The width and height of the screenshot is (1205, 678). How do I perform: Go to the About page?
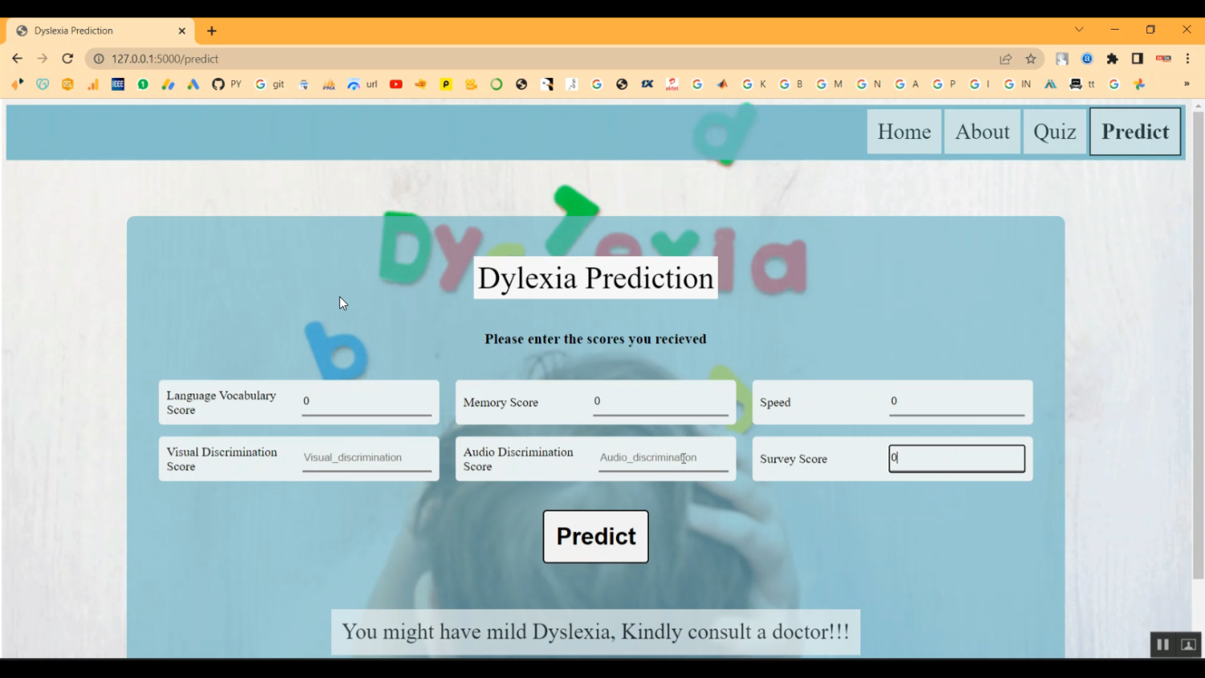(982, 131)
